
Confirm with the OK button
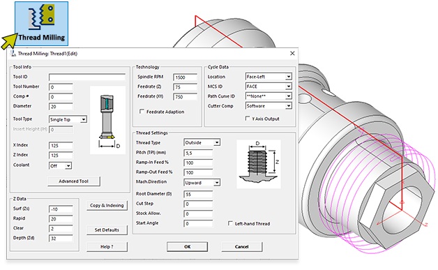pos(187,247)
